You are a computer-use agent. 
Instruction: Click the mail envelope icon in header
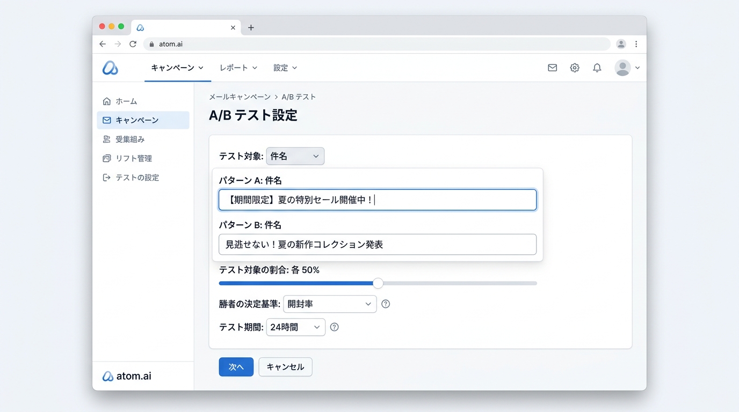552,68
